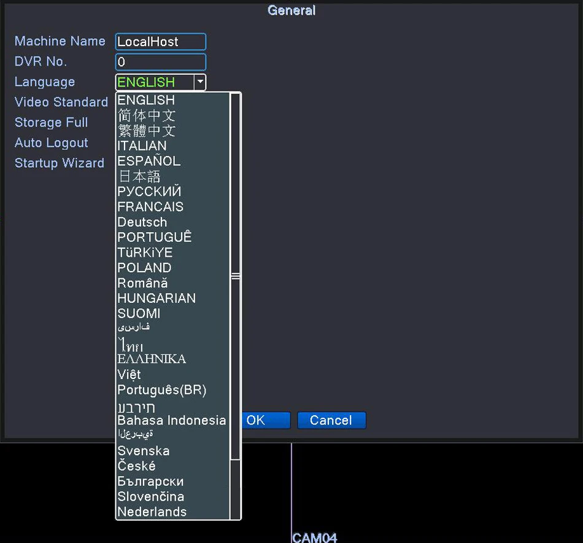Pick РУССКИЙ in the language list
The image size is (583, 543).
173,191
